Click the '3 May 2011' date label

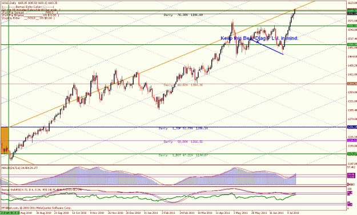tap(240, 213)
